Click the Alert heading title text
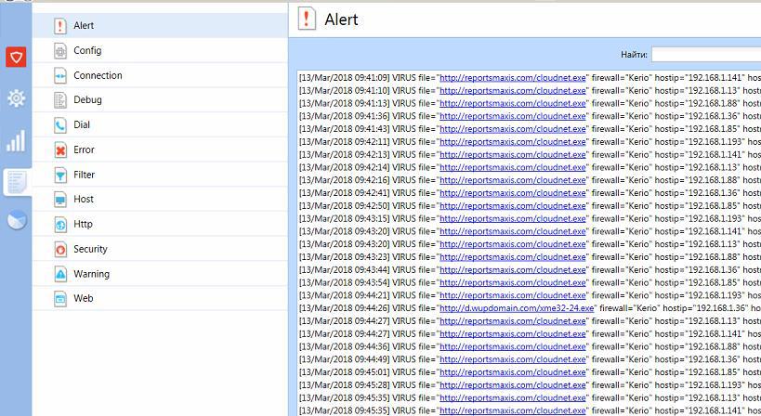Screen dimensions: 761x416 coord(341,19)
